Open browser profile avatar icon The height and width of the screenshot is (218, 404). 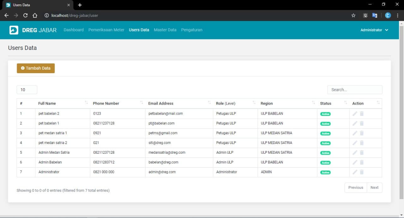388,15
